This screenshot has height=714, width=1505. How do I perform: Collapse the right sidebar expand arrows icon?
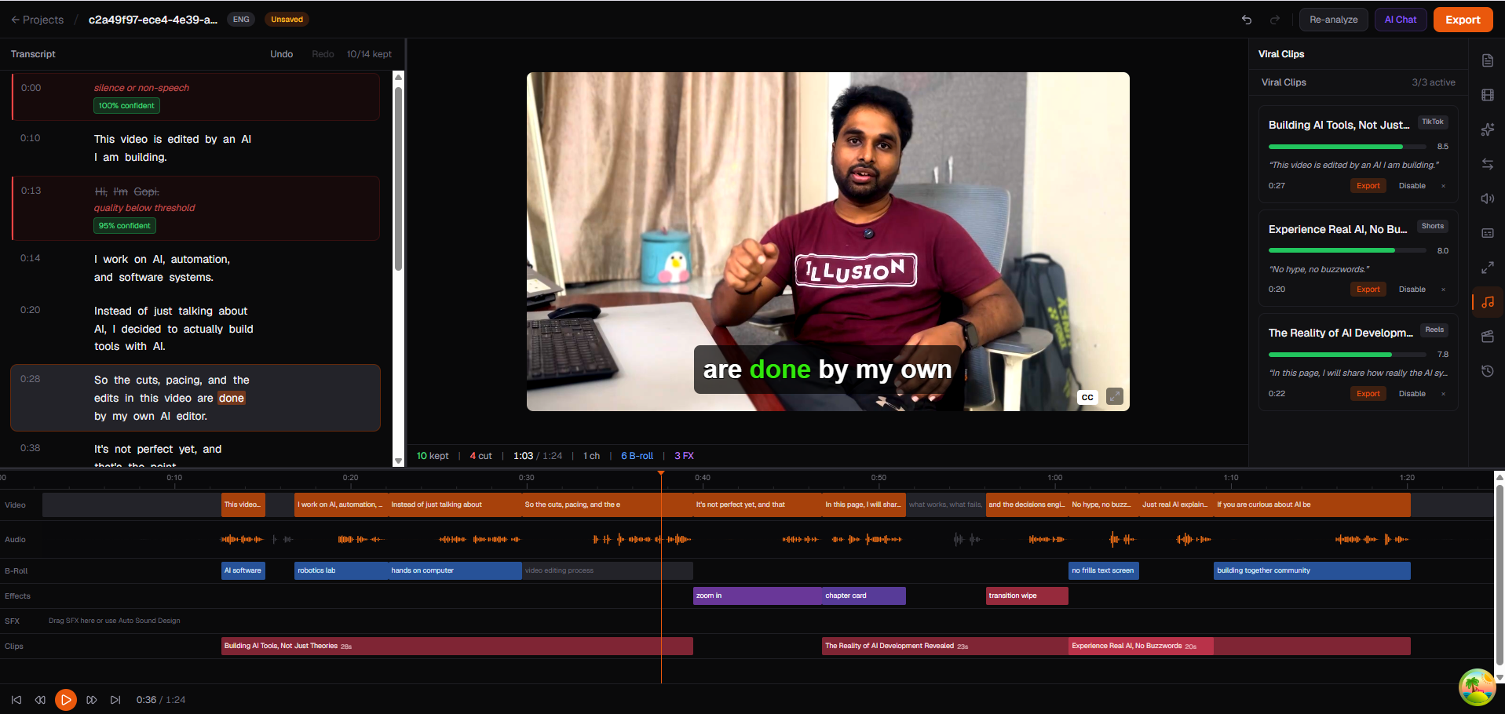pyautogui.click(x=1487, y=267)
